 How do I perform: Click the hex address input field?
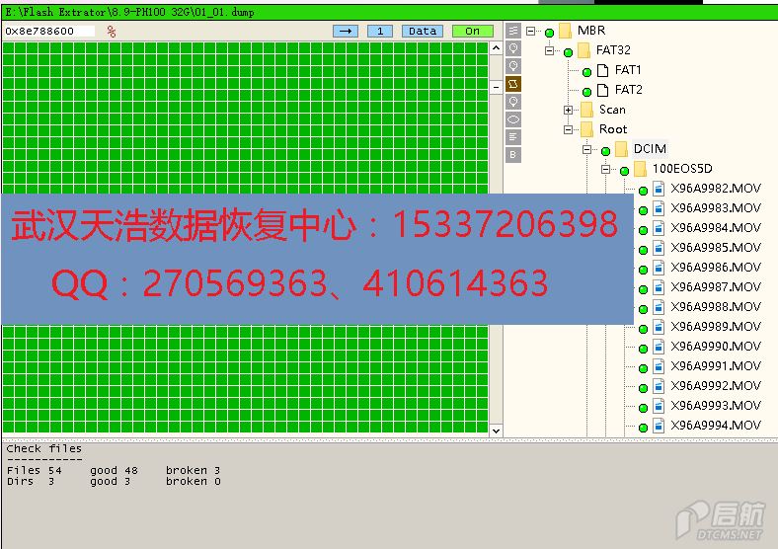coord(49,32)
